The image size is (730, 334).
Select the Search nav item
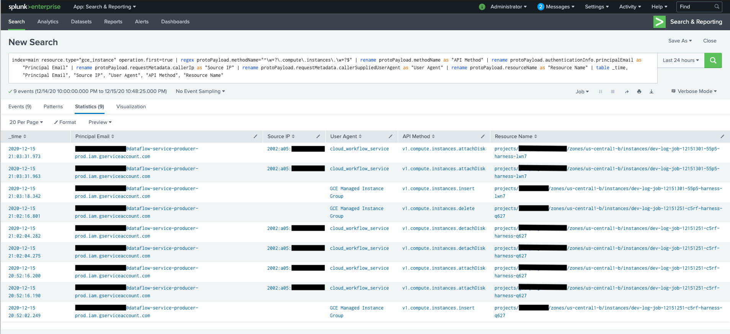tap(16, 22)
